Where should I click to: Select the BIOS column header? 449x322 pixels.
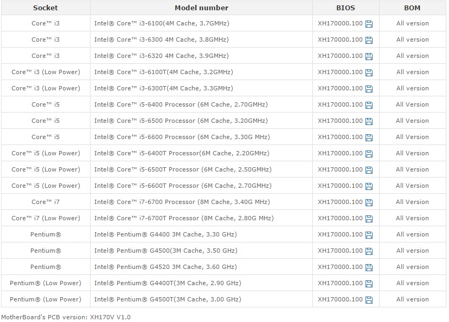click(x=346, y=8)
